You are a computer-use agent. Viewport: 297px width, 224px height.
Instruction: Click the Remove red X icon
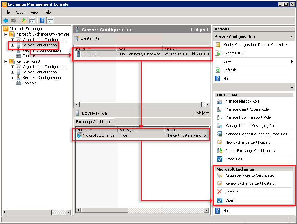pos(220,192)
